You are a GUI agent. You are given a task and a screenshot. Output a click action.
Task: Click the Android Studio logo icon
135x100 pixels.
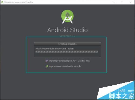point(67,17)
